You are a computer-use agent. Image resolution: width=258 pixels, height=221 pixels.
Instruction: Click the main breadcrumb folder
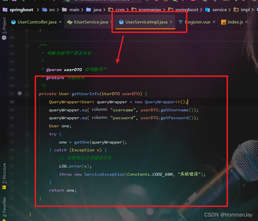(x=74, y=10)
